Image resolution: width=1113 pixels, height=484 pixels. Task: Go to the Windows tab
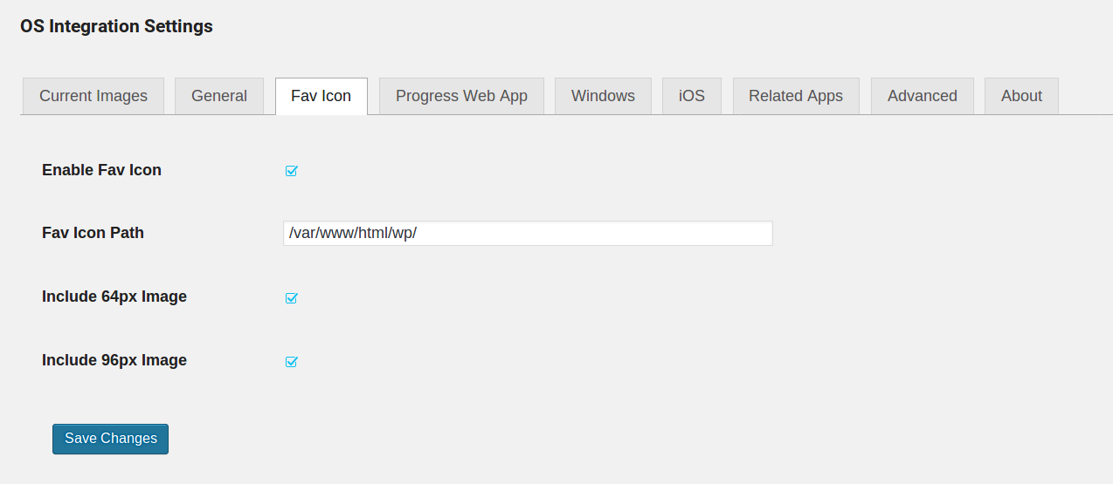603,96
